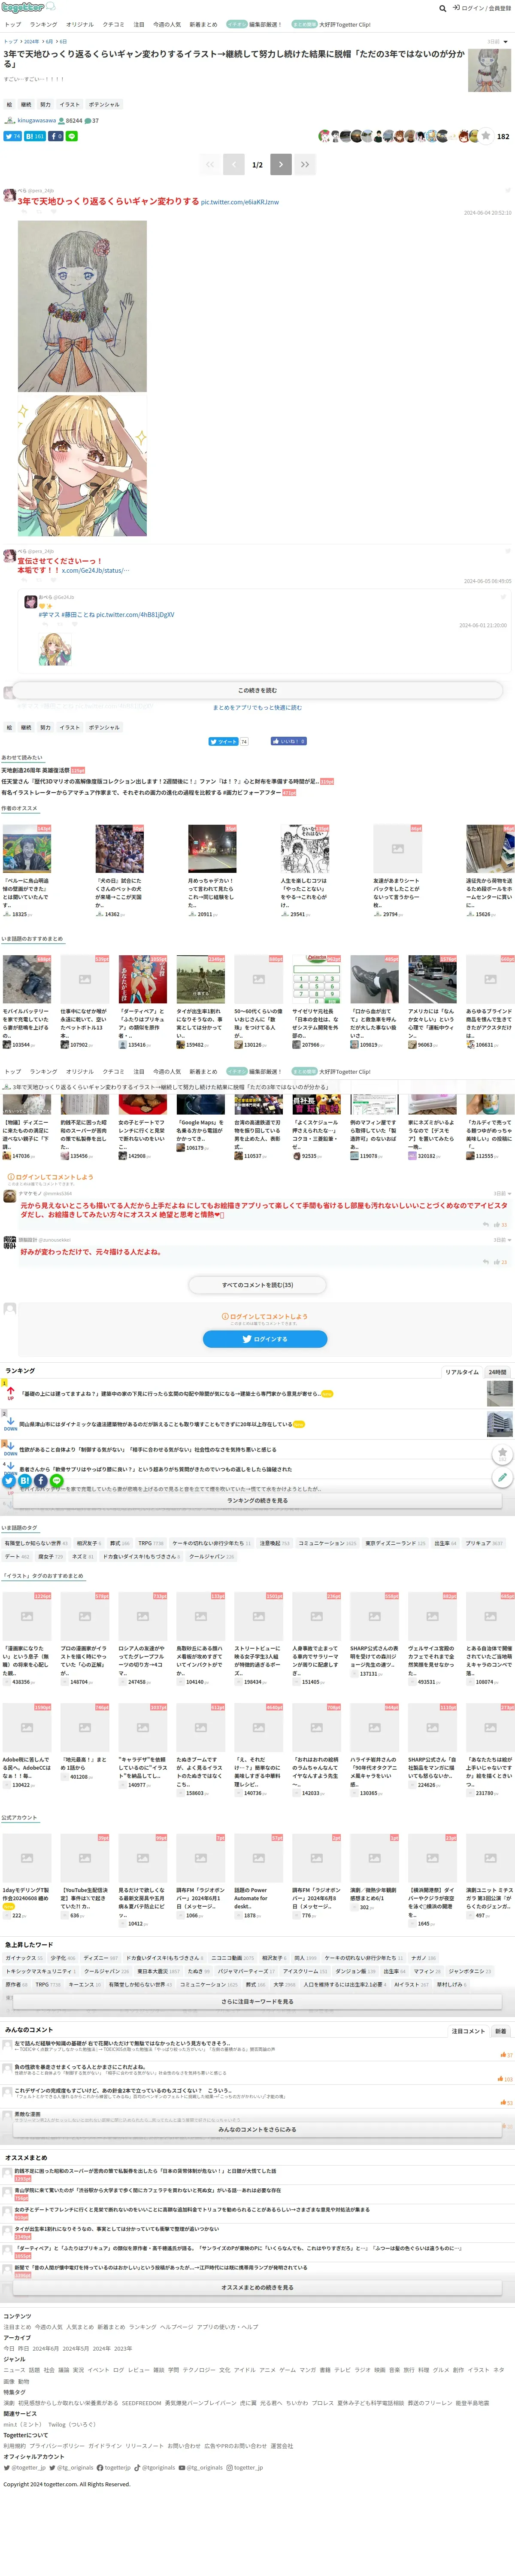This screenshot has height=2576, width=515.
Task: Open the blonde girl peace-sign illustration
Action: 82,466
